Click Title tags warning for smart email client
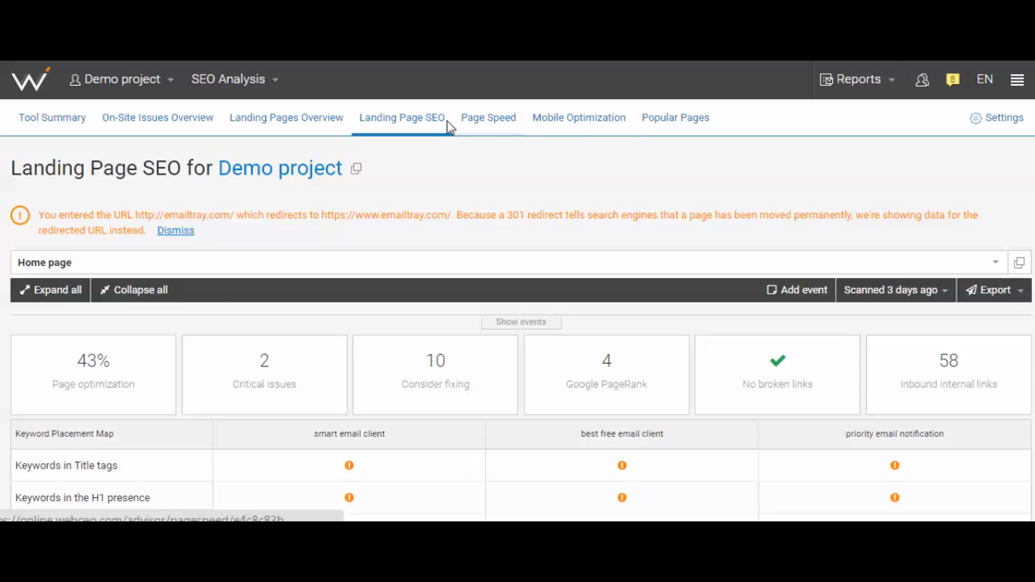This screenshot has width=1035, height=582. pos(349,465)
